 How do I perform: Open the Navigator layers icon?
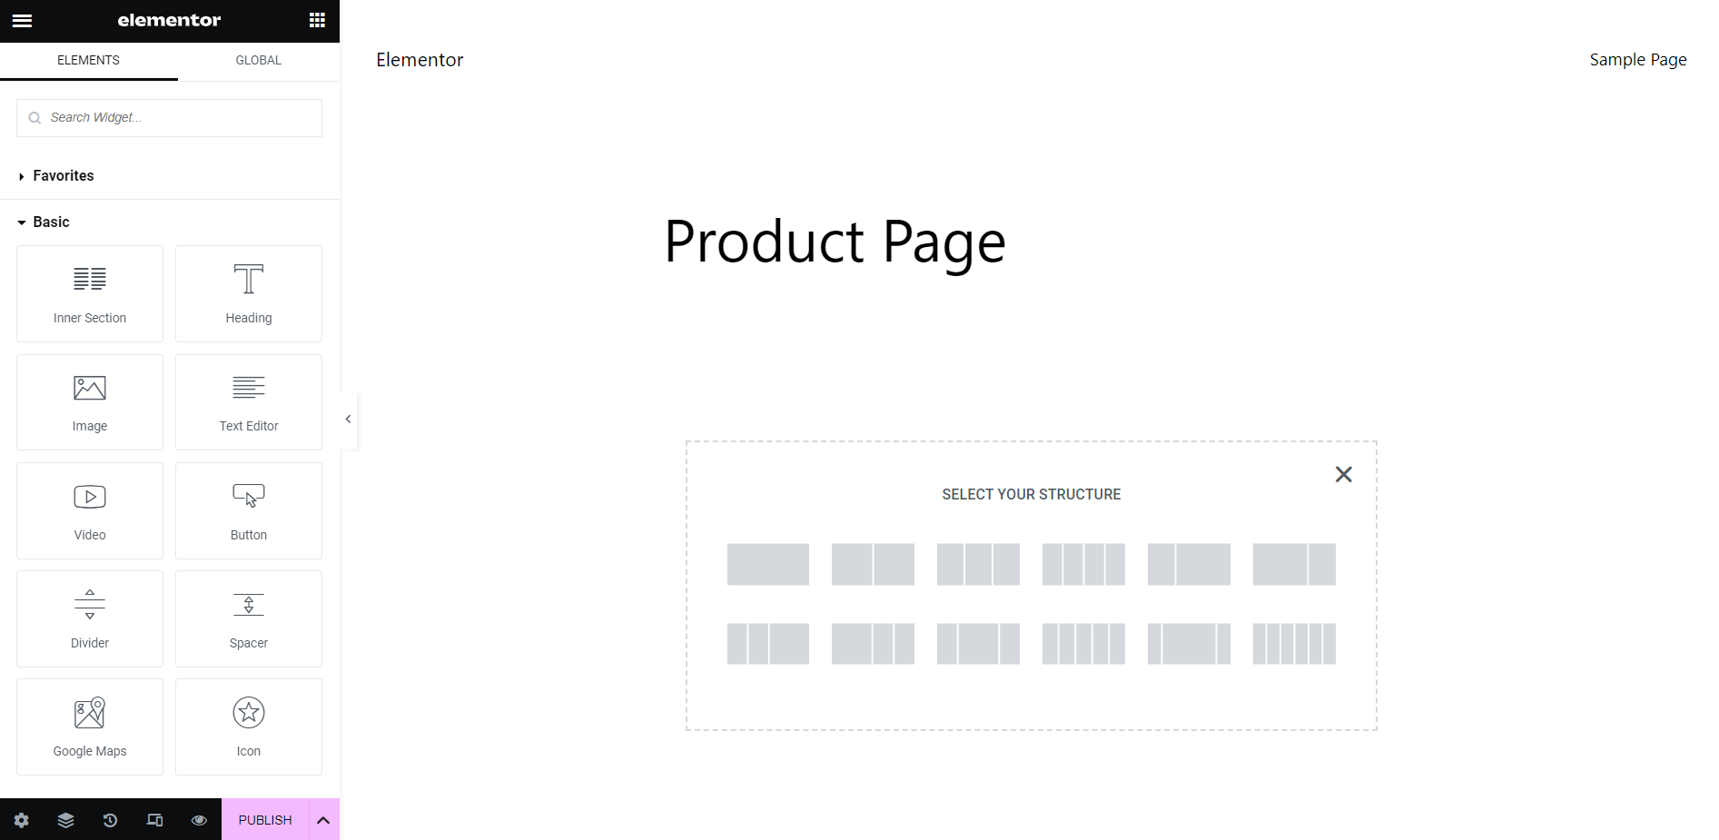(65, 820)
